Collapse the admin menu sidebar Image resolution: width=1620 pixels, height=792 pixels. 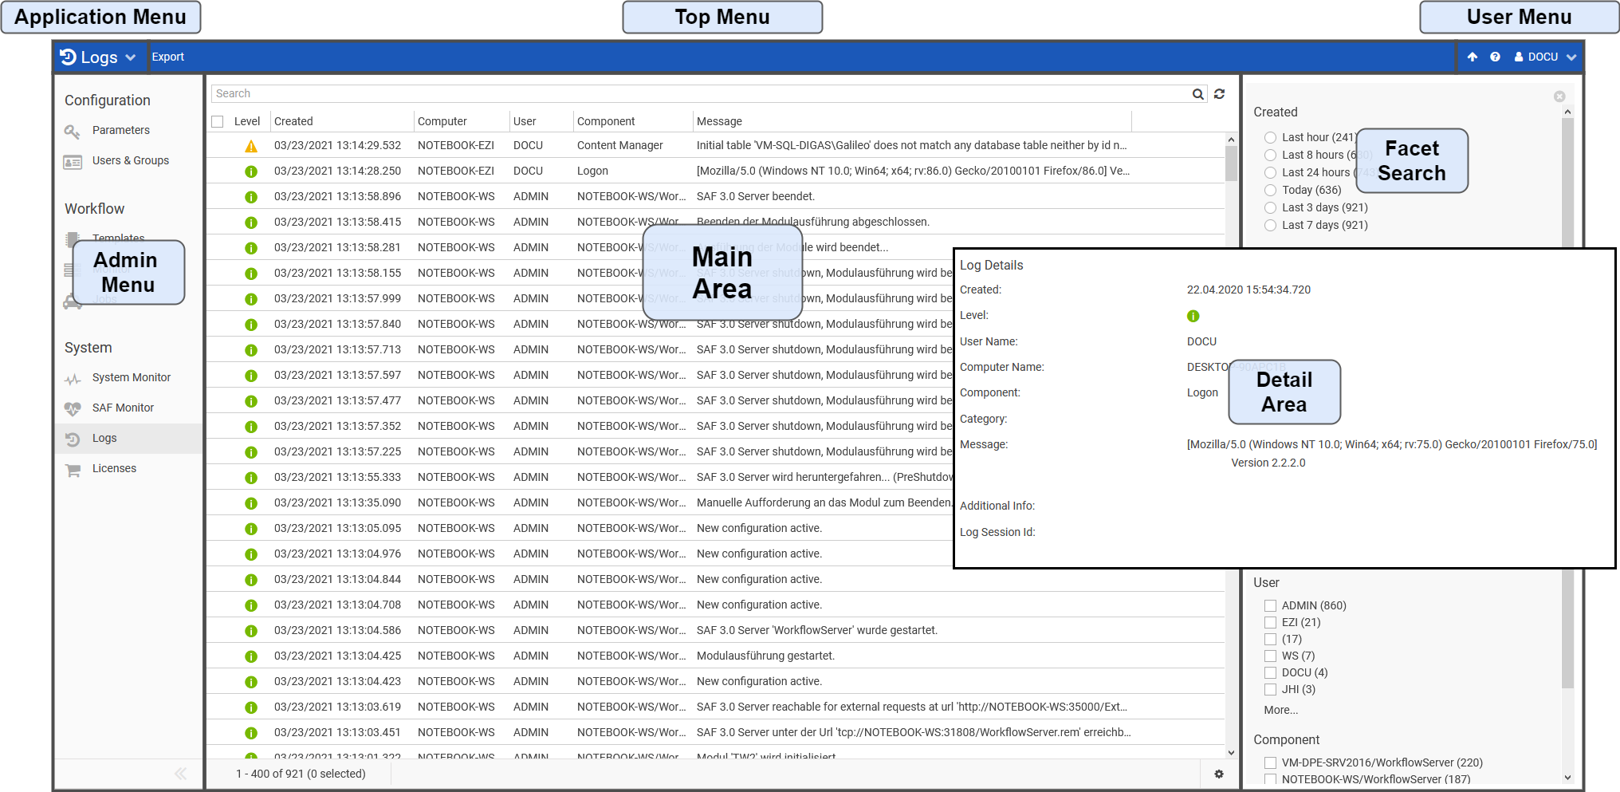[180, 774]
